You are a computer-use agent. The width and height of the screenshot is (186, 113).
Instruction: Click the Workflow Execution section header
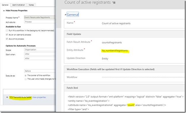pos(124,69)
